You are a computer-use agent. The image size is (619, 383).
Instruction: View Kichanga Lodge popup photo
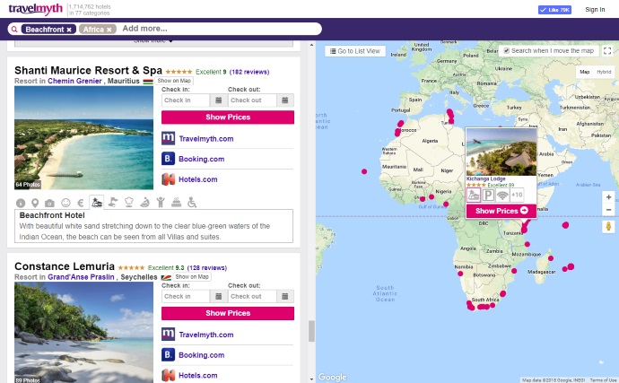coord(501,152)
